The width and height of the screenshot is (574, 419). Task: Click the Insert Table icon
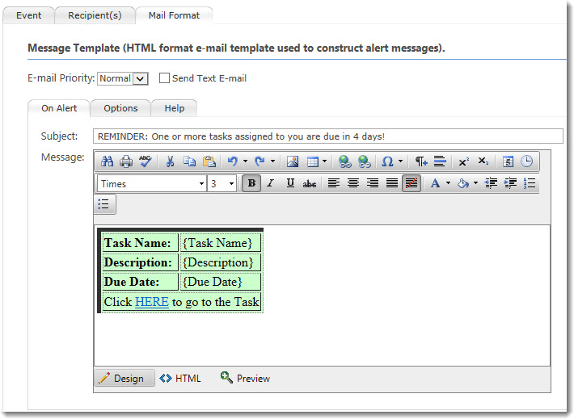tap(313, 161)
